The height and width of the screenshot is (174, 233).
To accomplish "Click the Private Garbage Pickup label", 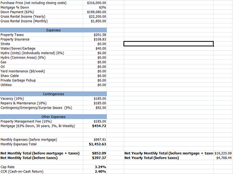I will [18, 81].
